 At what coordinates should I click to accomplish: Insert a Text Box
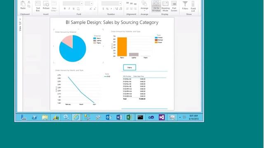(38, 6)
